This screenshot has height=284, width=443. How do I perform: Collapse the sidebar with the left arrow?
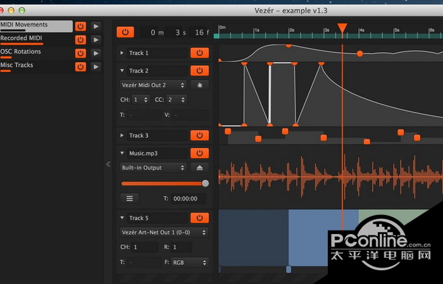[108, 164]
